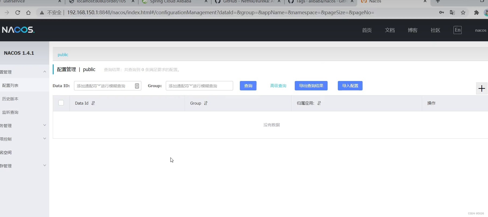Screen dimensions: 488x217
Task: Open the translate page icon
Action: click(452, 13)
